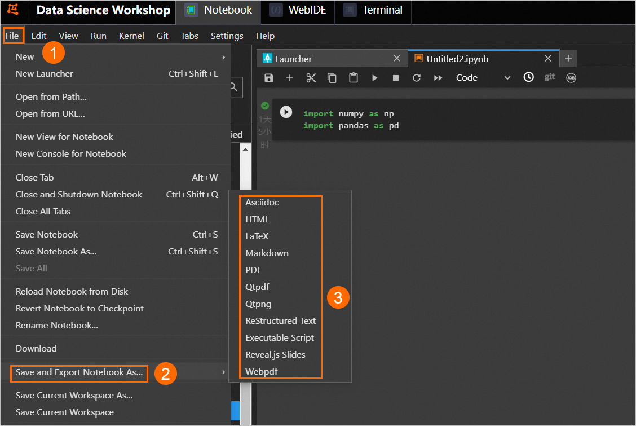Click Download in File menu

[116, 349]
